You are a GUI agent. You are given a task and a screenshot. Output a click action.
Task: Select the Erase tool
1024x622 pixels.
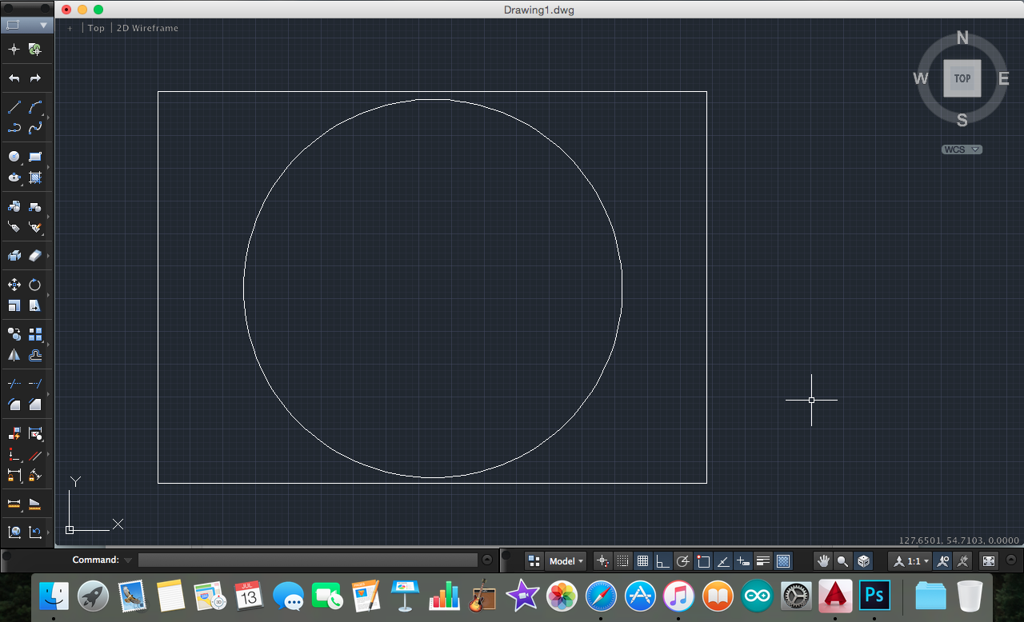point(35,256)
